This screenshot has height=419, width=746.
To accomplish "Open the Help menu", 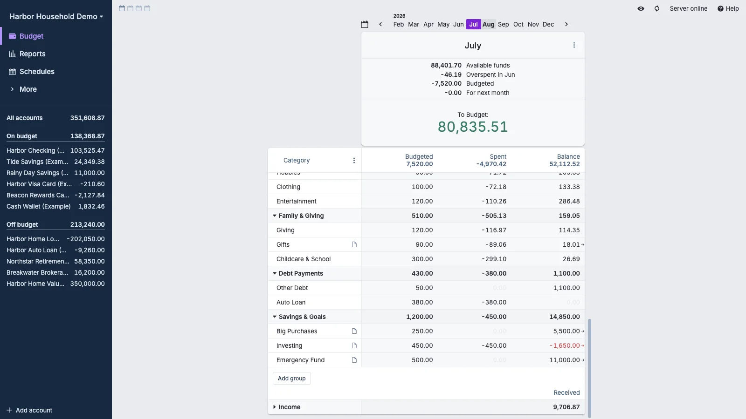I will click(x=728, y=8).
